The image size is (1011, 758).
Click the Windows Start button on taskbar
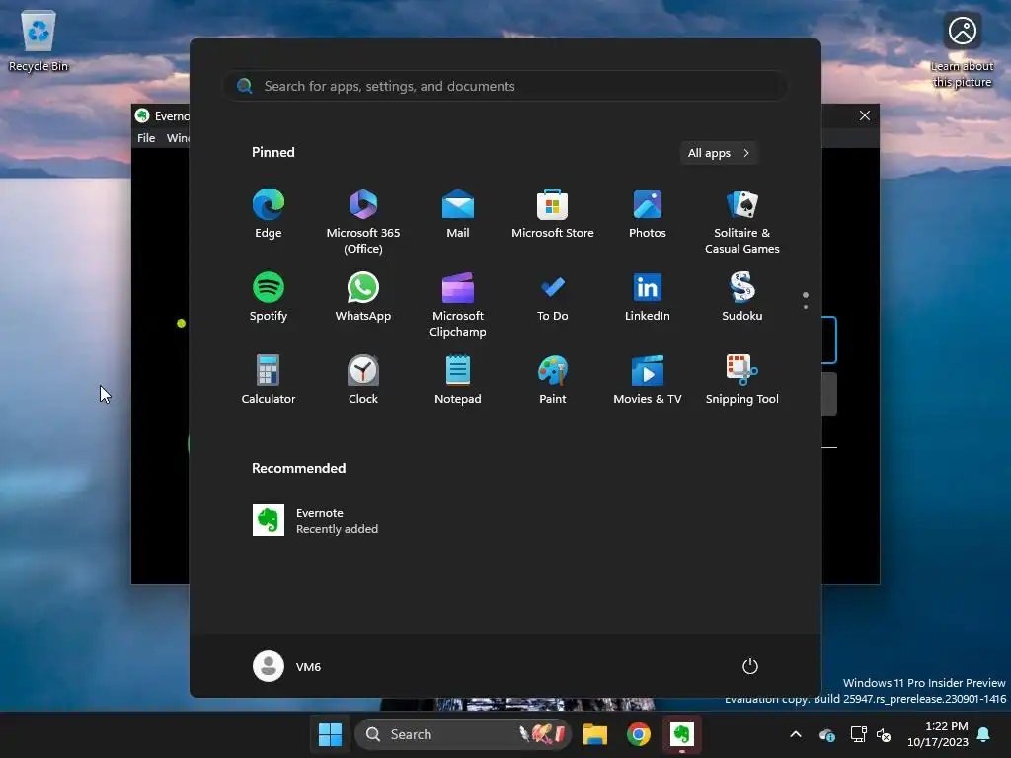pyautogui.click(x=330, y=734)
